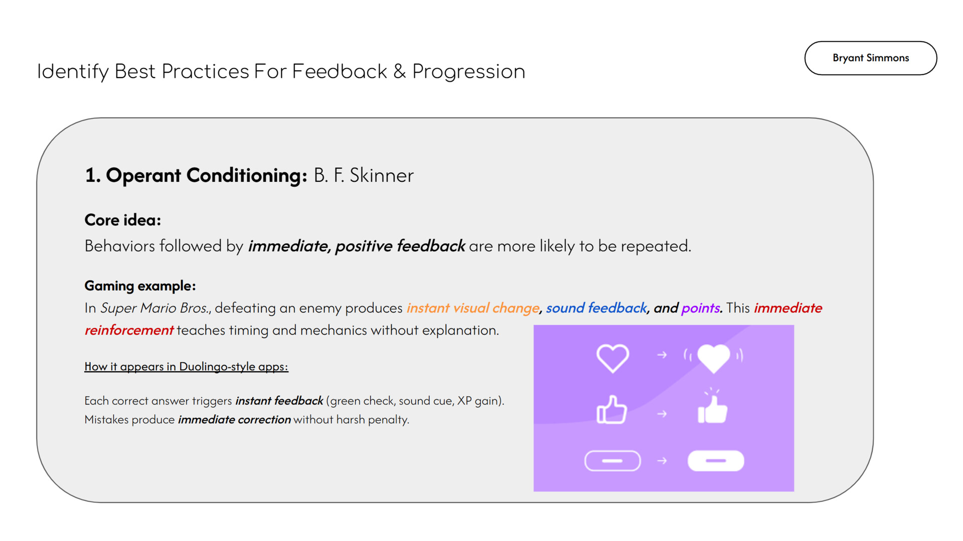Click the orange "instant visual change" text

coord(472,308)
